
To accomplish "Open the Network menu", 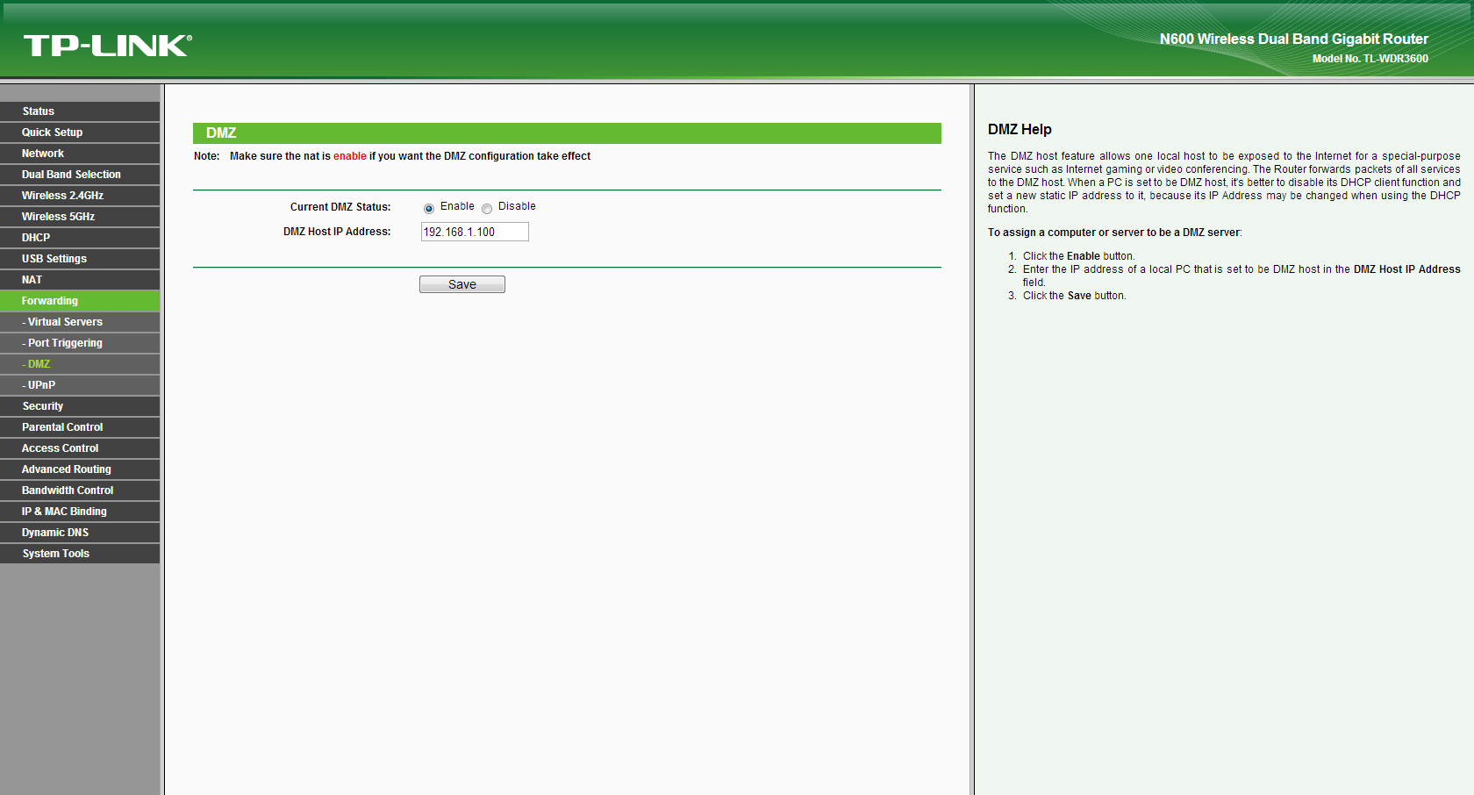I will (80, 154).
